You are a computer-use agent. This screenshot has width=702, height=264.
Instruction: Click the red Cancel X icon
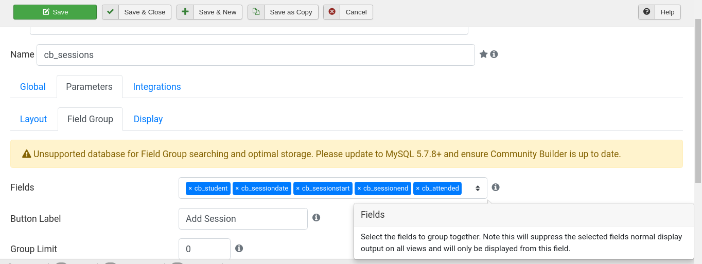332,12
